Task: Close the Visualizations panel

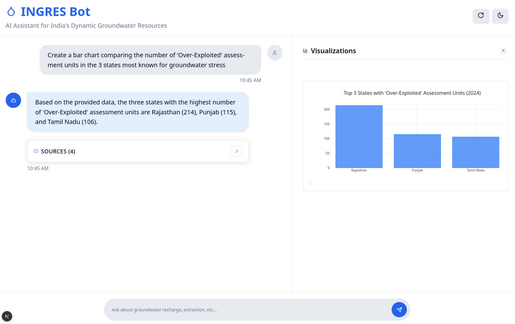Action: 503,51
